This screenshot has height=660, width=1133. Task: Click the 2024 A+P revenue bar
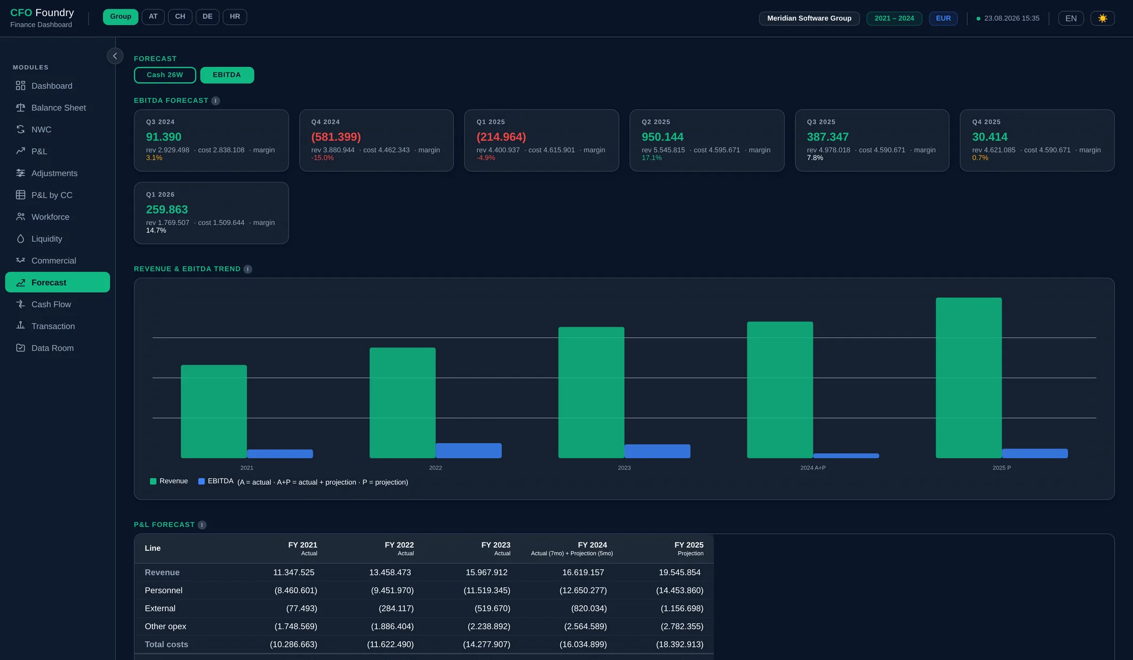780,390
